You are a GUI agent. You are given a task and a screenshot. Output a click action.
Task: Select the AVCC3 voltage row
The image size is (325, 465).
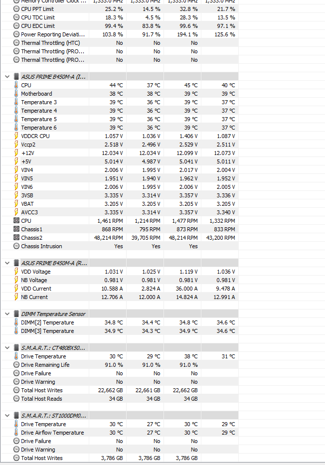(119, 212)
